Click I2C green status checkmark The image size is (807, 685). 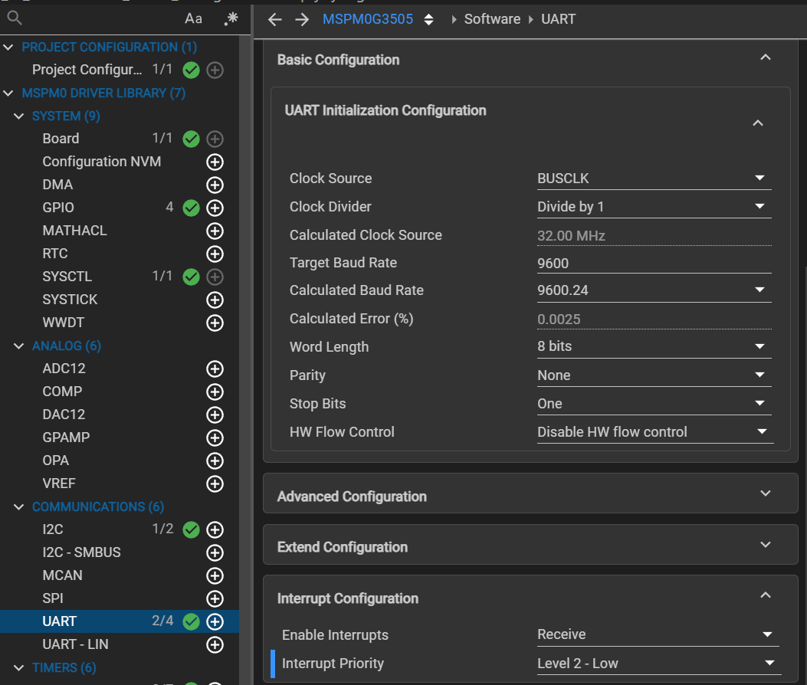(x=191, y=529)
